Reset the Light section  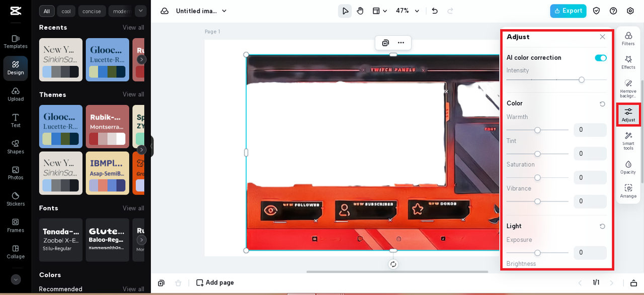click(602, 227)
